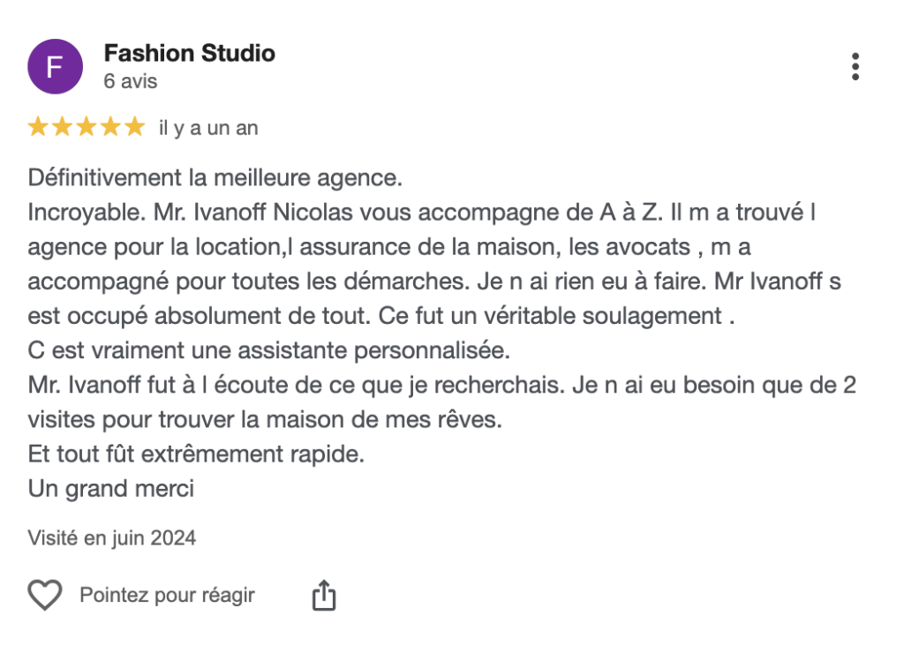The image size is (904, 646).
Task: Select the Pointez pour réagir label
Action: 167,596
